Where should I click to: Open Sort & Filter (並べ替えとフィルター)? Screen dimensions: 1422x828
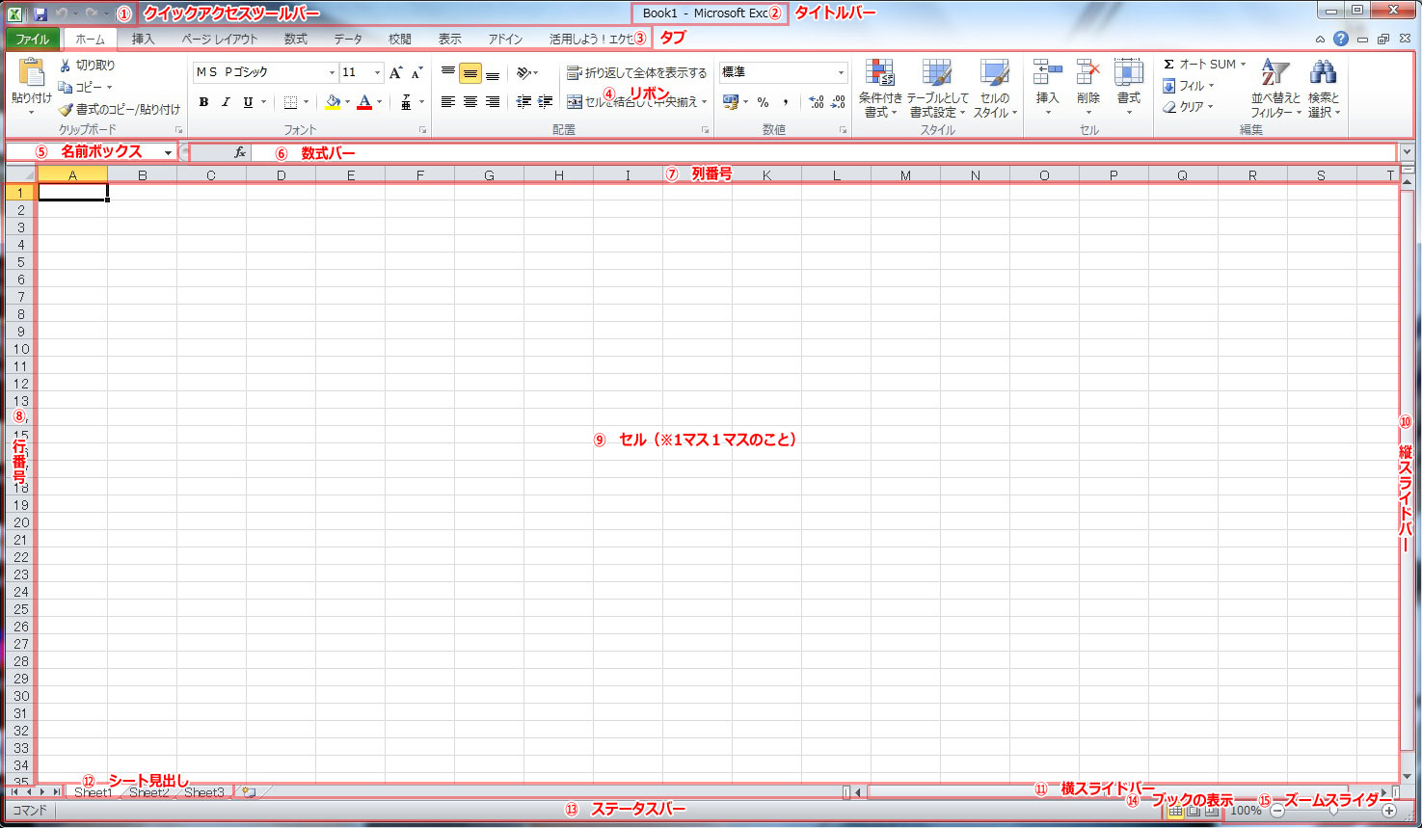(x=1275, y=89)
